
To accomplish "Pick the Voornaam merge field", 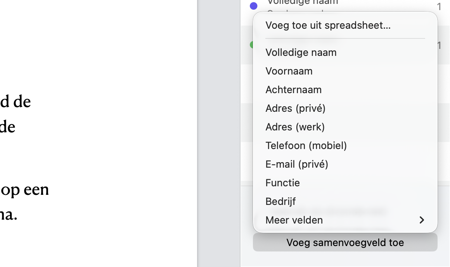I will 289,71.
